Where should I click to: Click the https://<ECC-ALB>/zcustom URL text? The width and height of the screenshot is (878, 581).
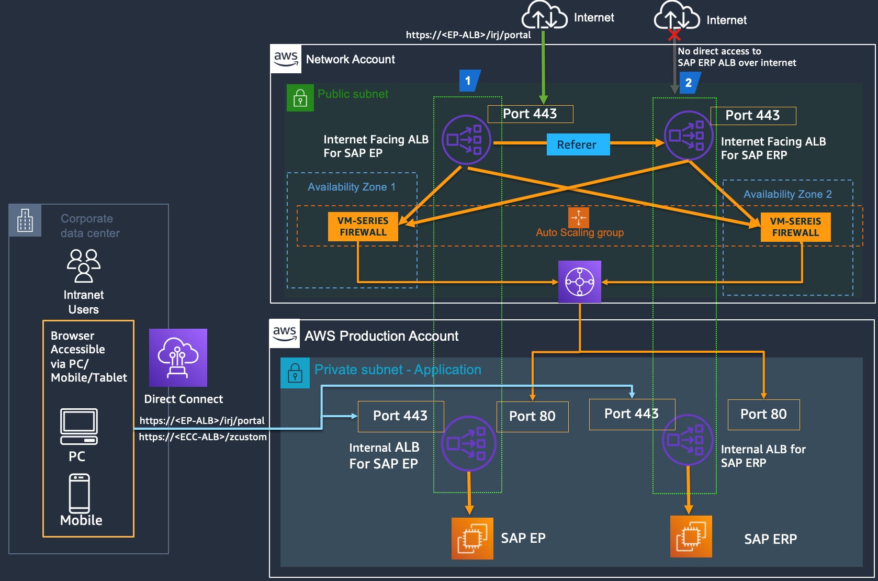coord(202,437)
